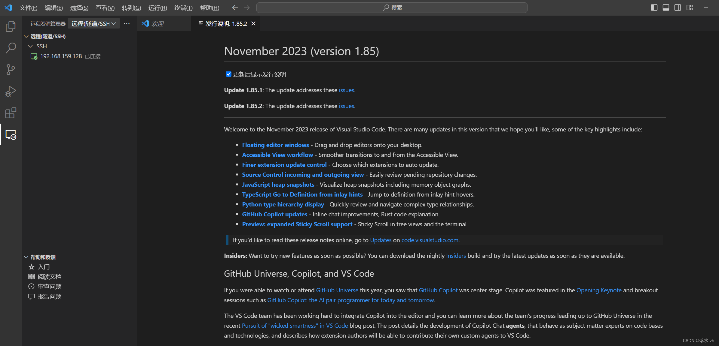The width and height of the screenshot is (719, 346).
Task: Open 报告问题 in help section
Action: coord(80,296)
